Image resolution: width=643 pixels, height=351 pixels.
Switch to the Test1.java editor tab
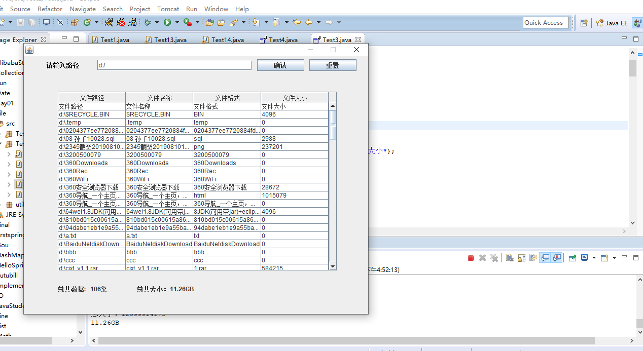[x=112, y=40]
